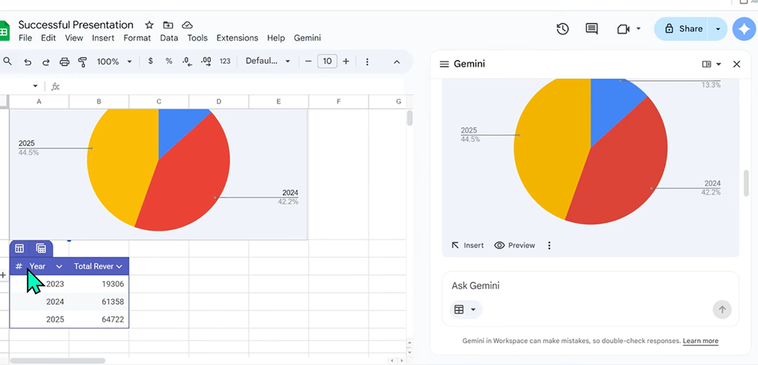Open the zoom 100% dropdown
This screenshot has width=758, height=365.
click(x=129, y=61)
